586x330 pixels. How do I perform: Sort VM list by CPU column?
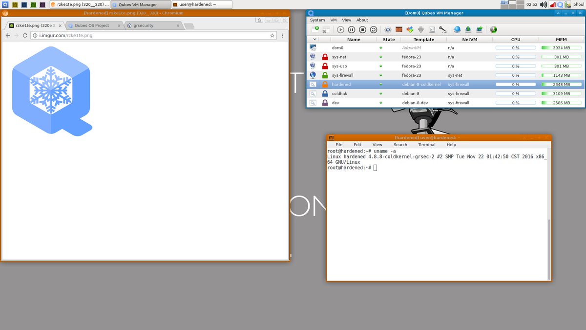pos(516,40)
